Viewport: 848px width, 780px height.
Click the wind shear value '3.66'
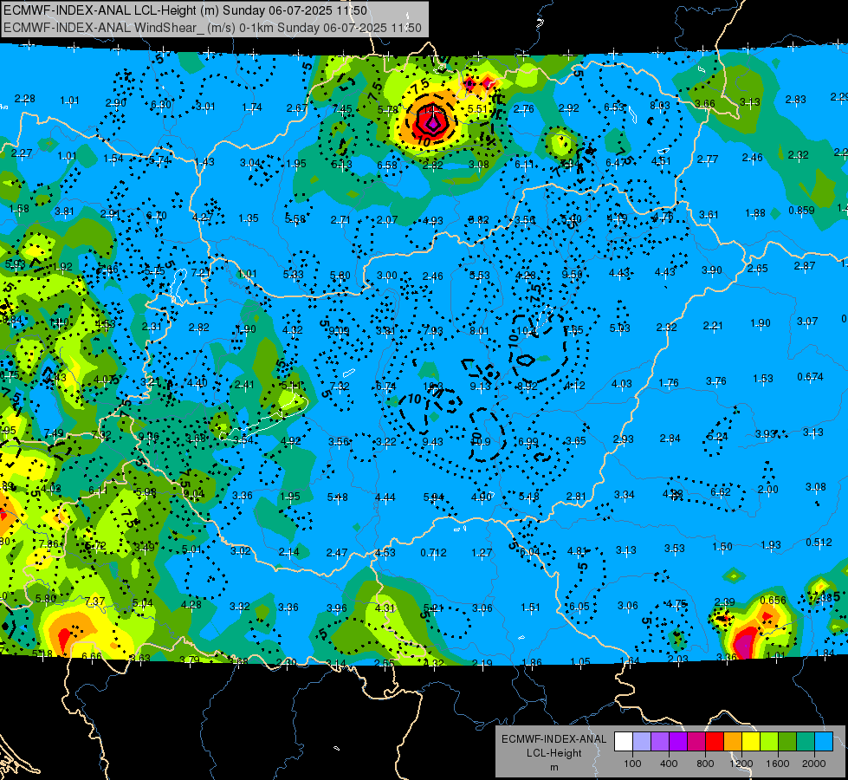(x=705, y=104)
